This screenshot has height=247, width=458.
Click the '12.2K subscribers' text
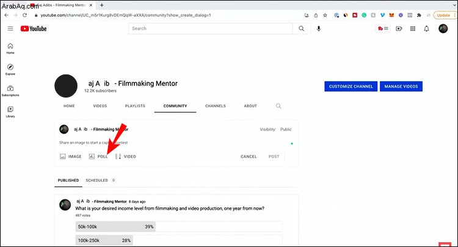click(100, 91)
